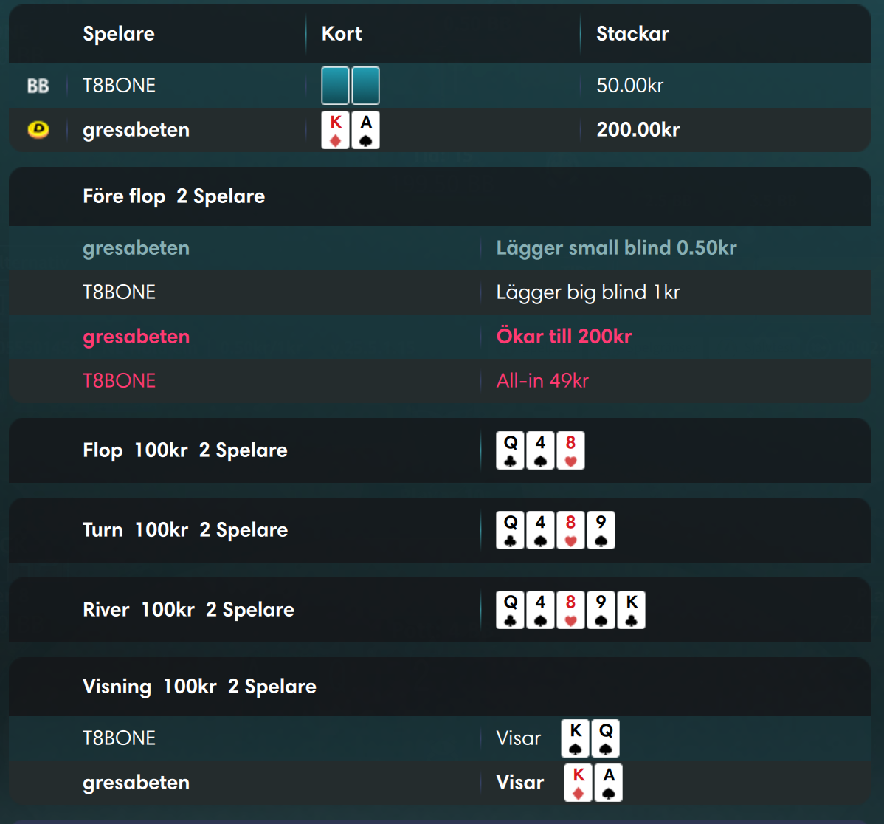Click T8BONE's first face-down card
This screenshot has height=824, width=884.
coord(336,86)
